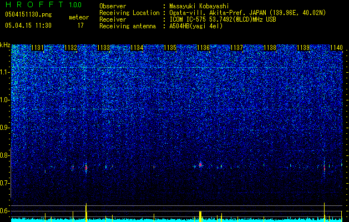
Task: Click the 0.7 frequency axis label
Action: (x=4, y=183)
